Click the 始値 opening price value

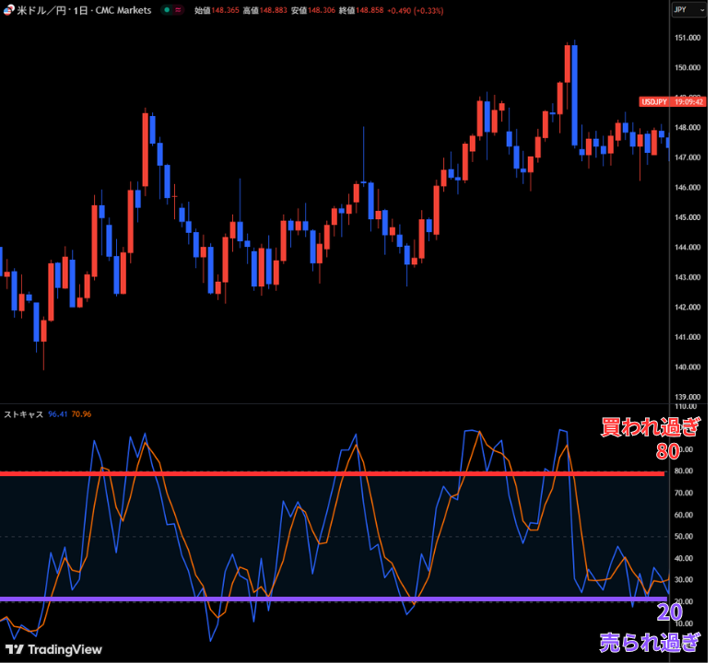tap(226, 10)
